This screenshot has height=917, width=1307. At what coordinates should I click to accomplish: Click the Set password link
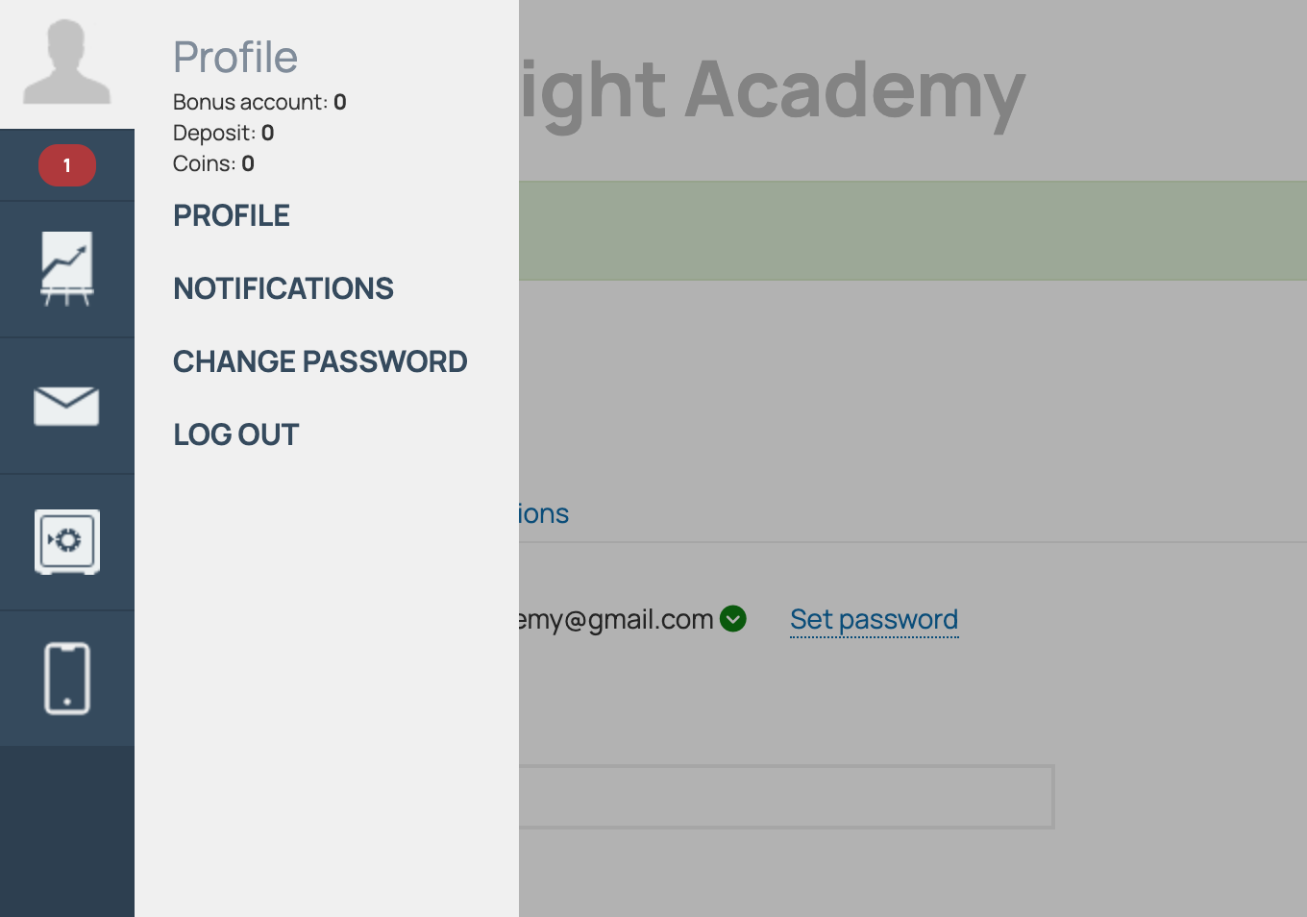874,620
